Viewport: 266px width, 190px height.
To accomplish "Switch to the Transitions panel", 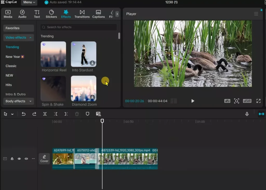I will pos(82,14).
